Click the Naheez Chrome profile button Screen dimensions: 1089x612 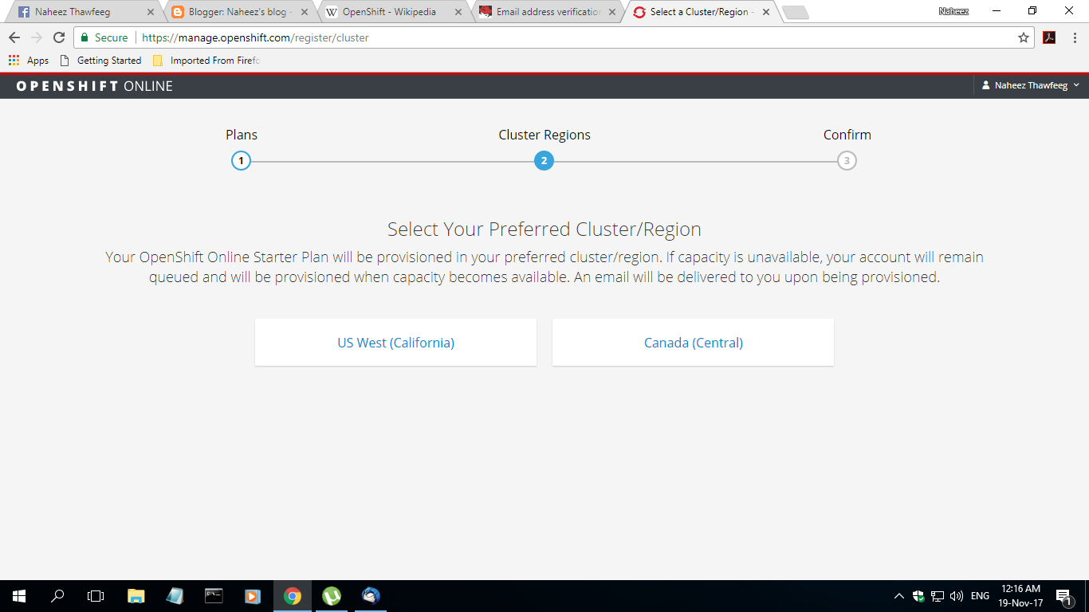(954, 11)
